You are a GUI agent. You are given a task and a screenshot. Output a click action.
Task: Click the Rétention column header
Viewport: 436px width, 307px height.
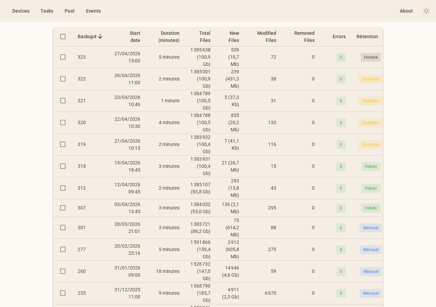click(367, 36)
